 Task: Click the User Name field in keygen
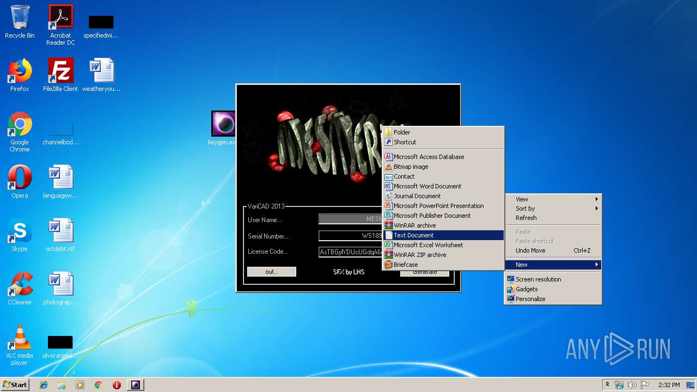[x=350, y=219]
